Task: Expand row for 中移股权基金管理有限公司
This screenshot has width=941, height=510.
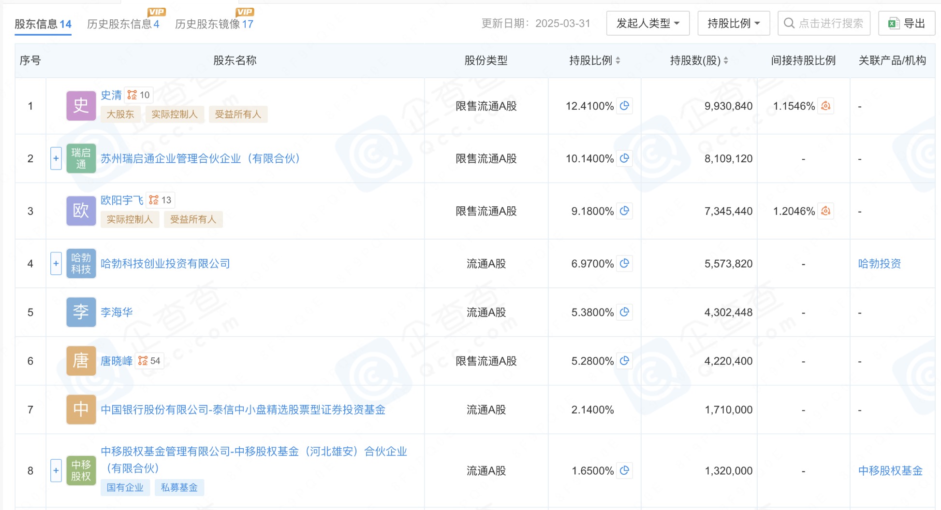Action: click(56, 470)
